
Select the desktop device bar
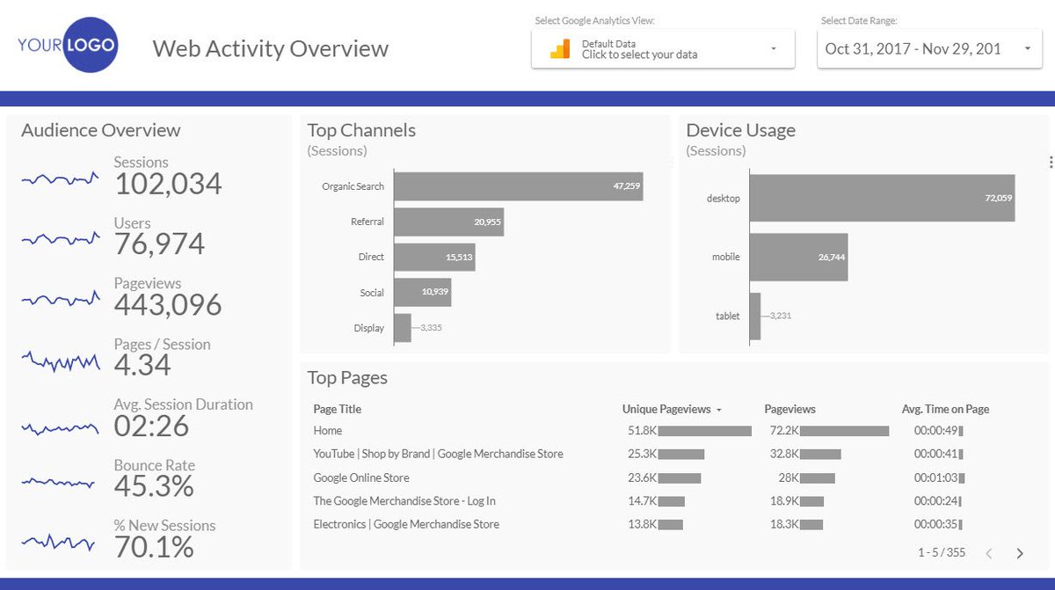click(x=883, y=198)
